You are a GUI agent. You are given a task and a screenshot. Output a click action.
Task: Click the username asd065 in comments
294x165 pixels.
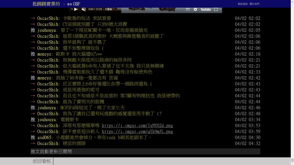pos(45,137)
